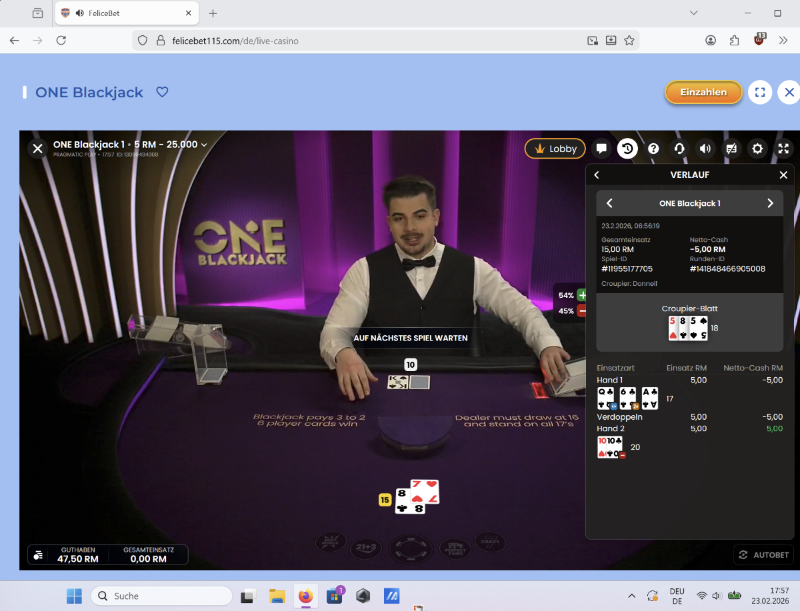Viewport: 800px width, 611px height.
Task: Click the game history clock icon
Action: 627,149
